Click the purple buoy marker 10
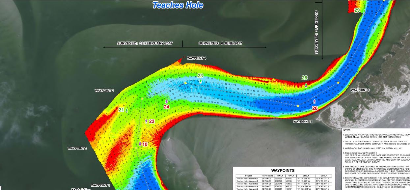Screen dimensions: 410x190 coord(140,144)
